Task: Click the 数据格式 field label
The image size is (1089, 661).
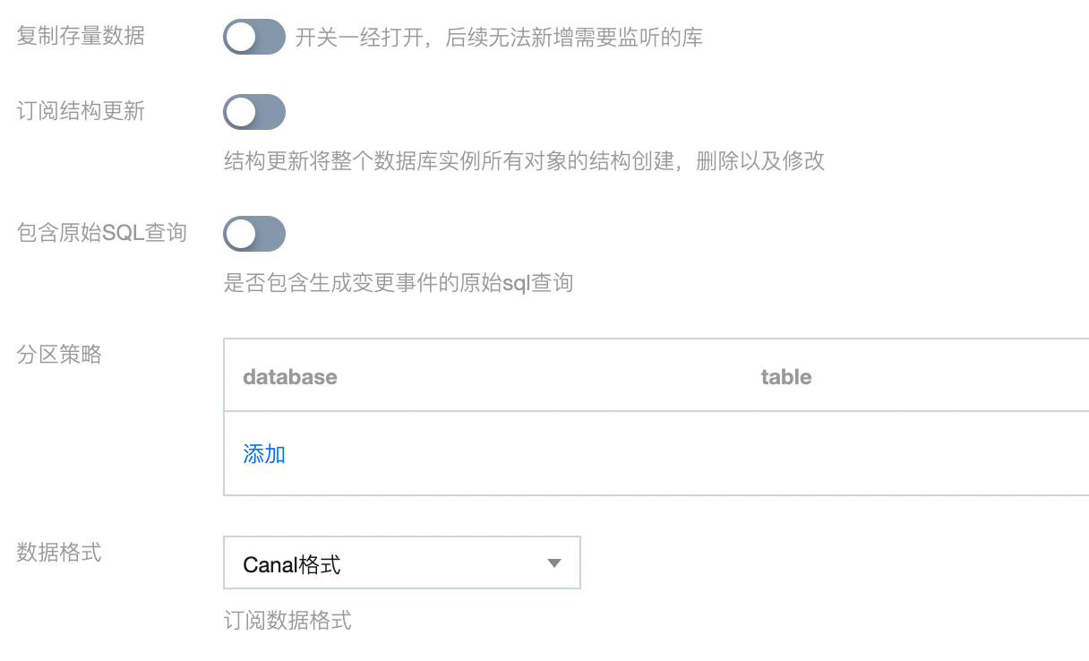Action: point(59,553)
